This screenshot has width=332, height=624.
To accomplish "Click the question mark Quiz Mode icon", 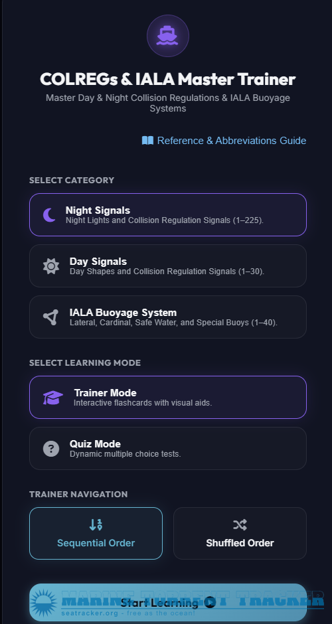I will point(51,449).
